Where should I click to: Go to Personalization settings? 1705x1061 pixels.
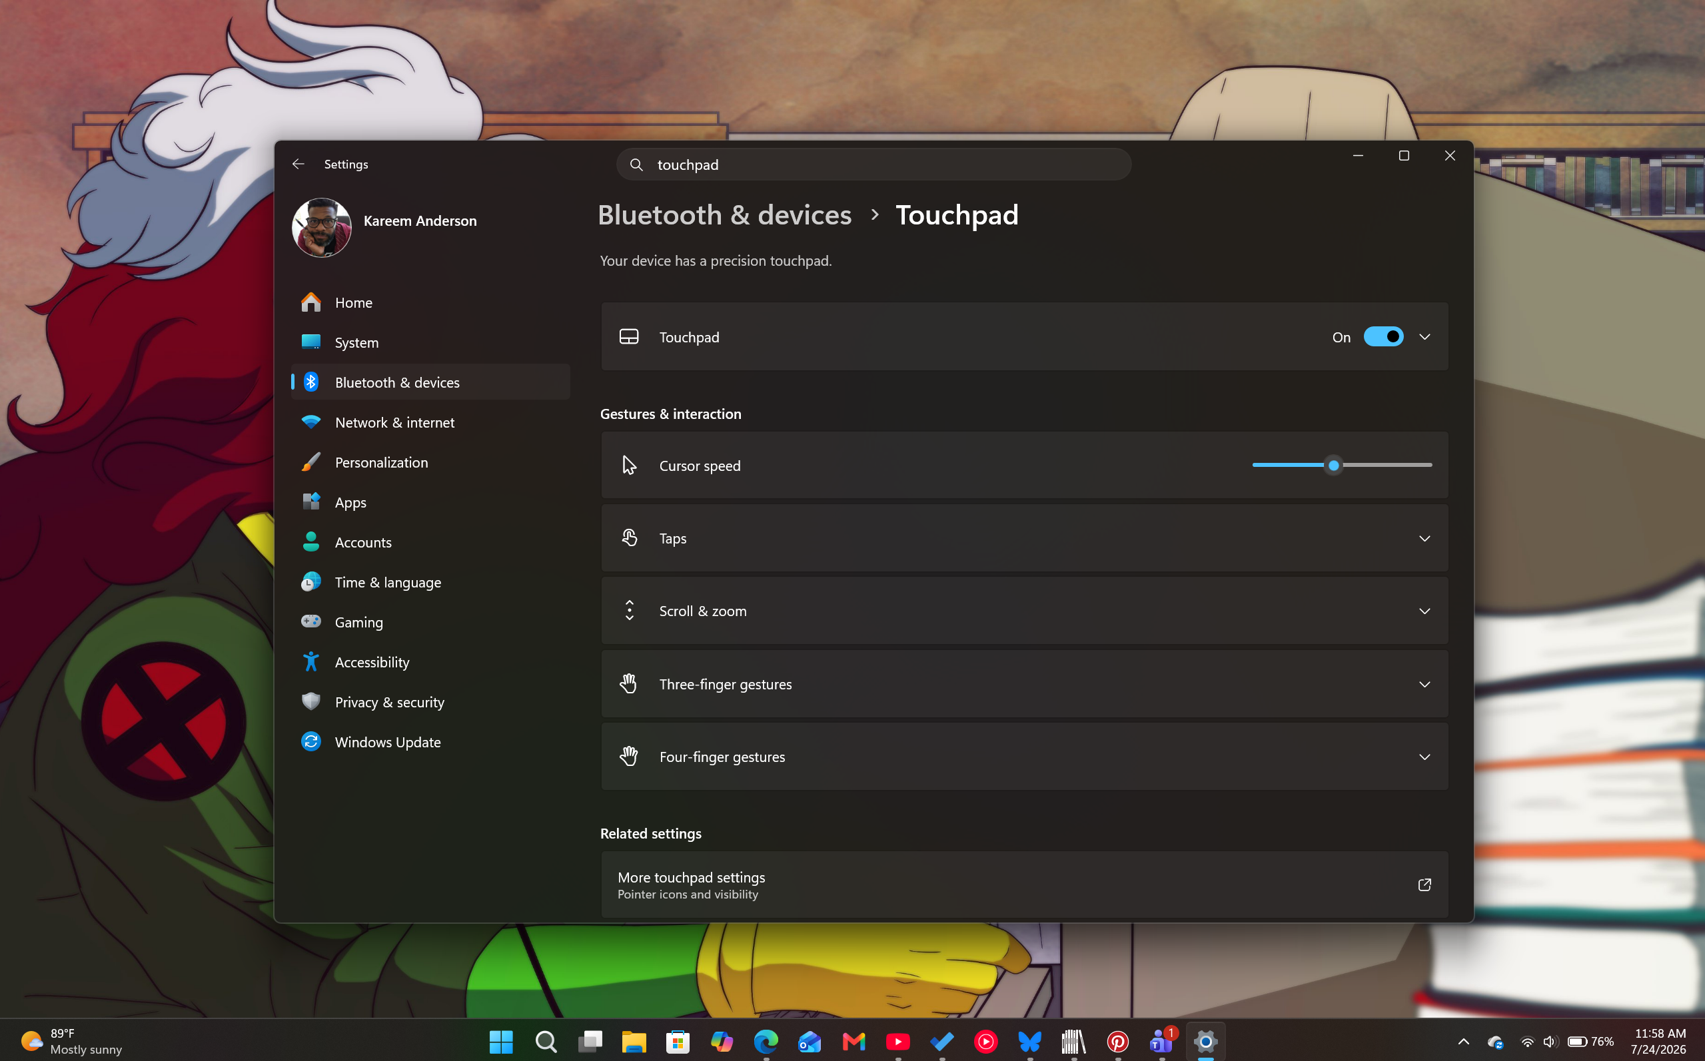pyautogui.click(x=430, y=462)
